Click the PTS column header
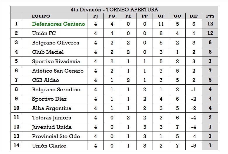Viewport: 228px width, 154px height. (x=210, y=16)
